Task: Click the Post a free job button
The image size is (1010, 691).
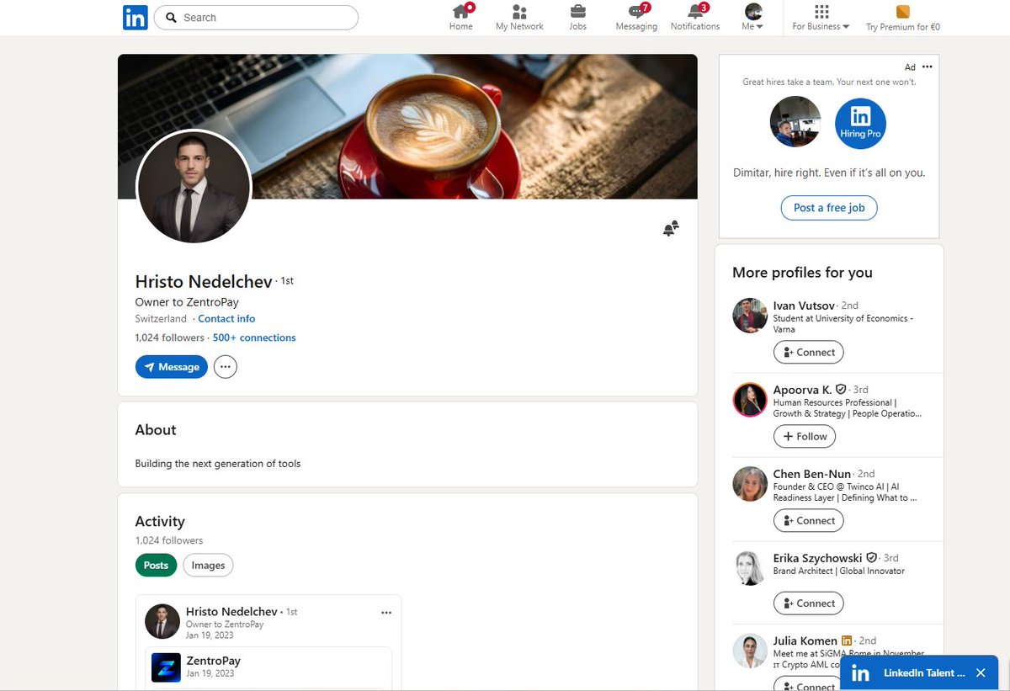Action: click(x=829, y=208)
